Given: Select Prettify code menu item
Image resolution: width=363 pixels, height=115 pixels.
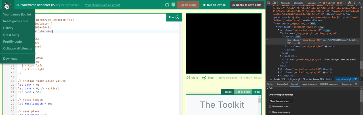Looking at the screenshot, I should 12,42.
